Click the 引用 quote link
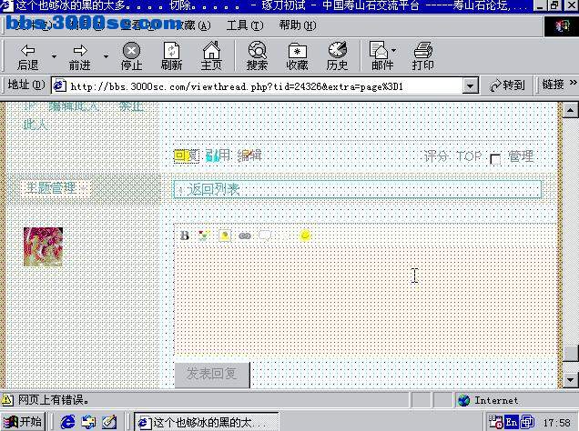Image resolution: width=579 pixels, height=431 pixels. click(218, 155)
